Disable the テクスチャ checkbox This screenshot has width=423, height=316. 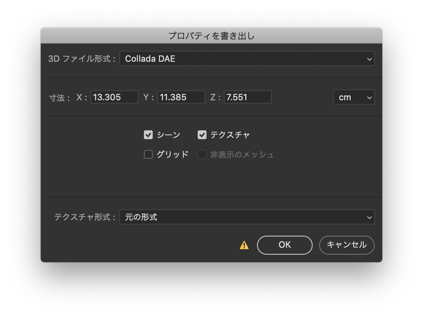point(202,135)
